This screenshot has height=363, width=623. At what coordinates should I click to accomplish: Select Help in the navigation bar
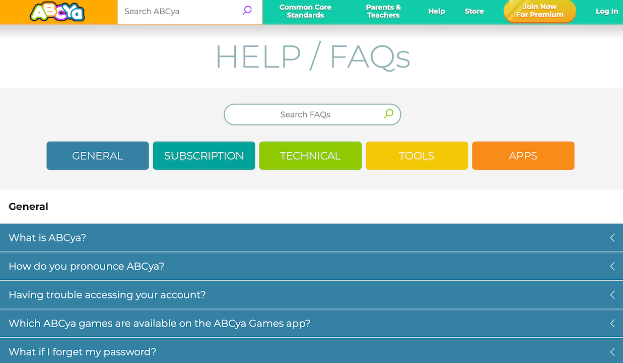pos(436,11)
